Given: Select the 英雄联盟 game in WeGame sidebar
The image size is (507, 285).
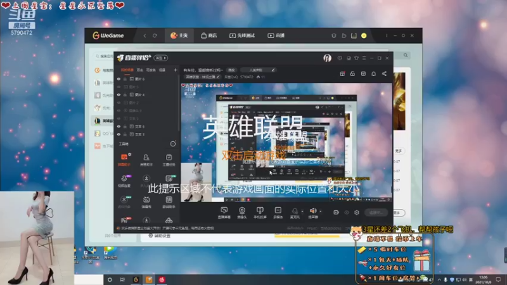Looking at the screenshot, I should (103, 121).
